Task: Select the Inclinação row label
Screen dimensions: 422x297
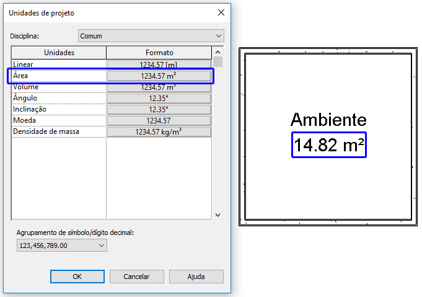Action: click(x=30, y=109)
